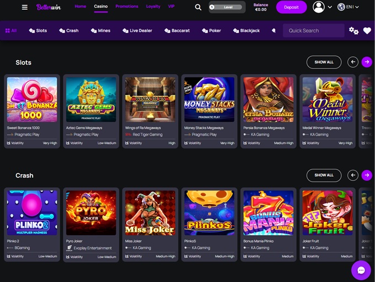Open the live chat bubble
This screenshot has height=282, width=375.
(361, 270)
